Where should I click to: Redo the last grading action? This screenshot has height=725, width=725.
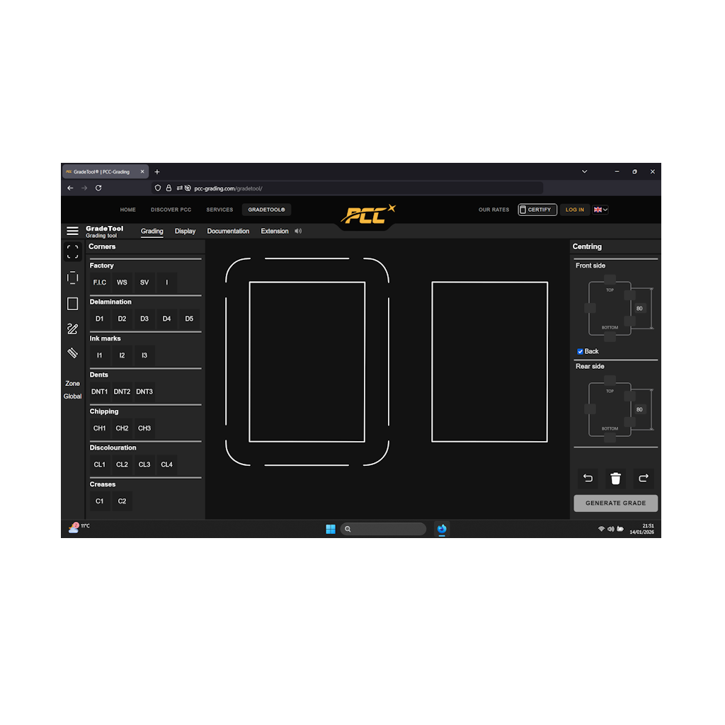tap(643, 478)
